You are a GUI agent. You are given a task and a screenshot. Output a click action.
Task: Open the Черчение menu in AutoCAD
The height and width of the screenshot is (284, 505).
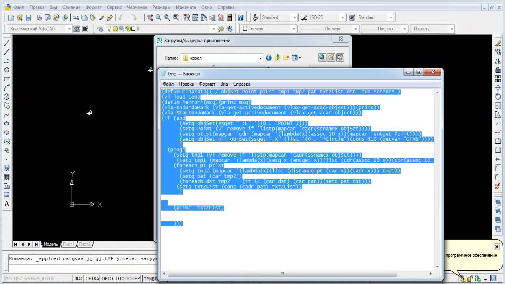click(137, 7)
